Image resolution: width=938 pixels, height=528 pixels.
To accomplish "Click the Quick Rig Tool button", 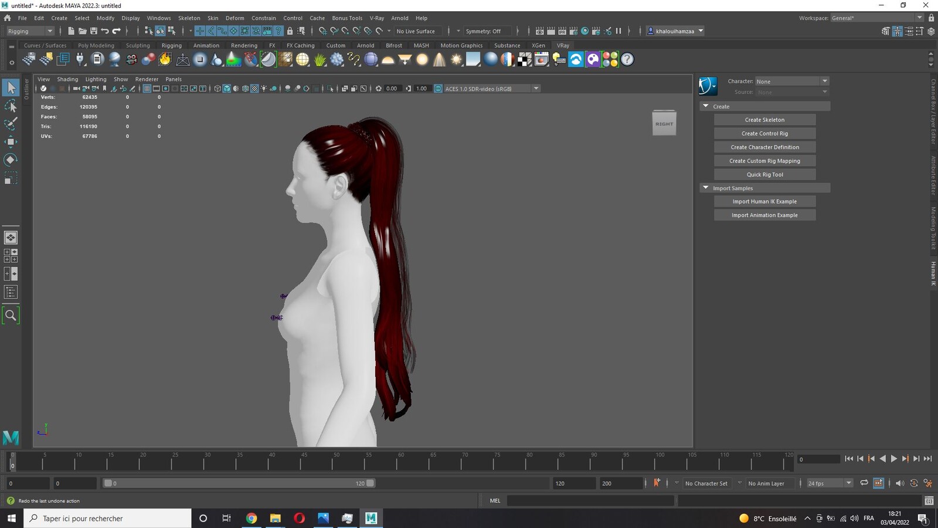I will (x=764, y=174).
